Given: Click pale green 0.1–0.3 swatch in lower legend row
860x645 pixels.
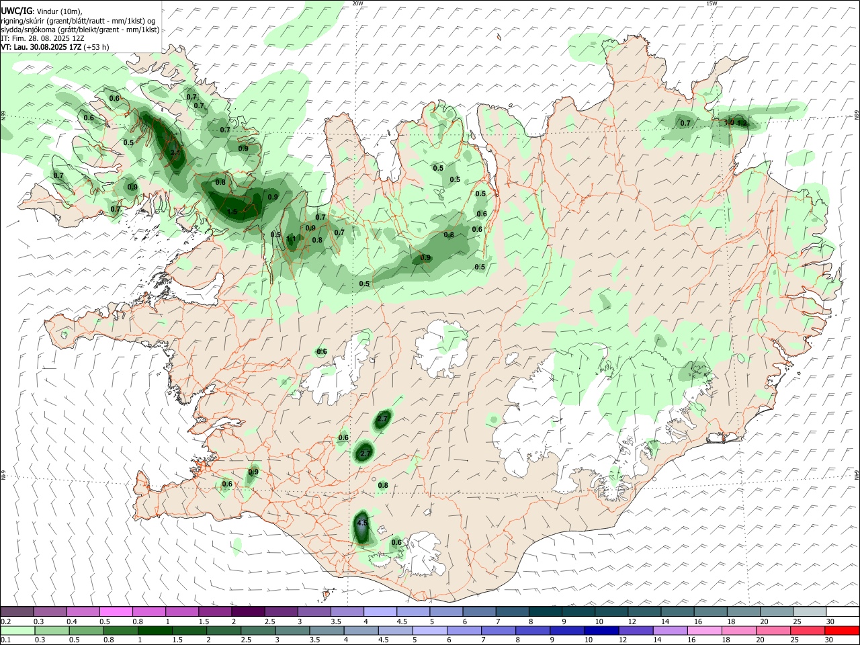Looking at the screenshot, I should pyautogui.click(x=17, y=630).
